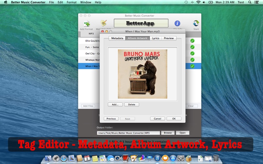Select the Album Artwork tab
The width and height of the screenshot is (263, 164).
(x=137, y=38)
